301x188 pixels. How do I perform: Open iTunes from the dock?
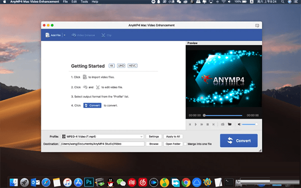click(x=67, y=182)
